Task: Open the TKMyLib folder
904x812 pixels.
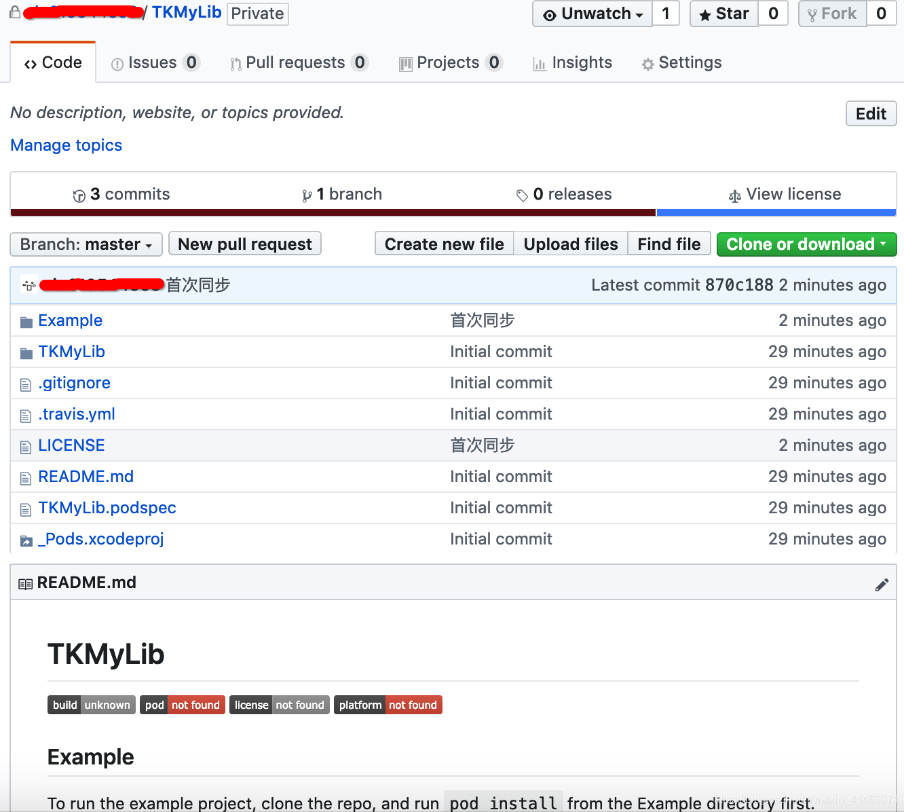Action: 72,352
